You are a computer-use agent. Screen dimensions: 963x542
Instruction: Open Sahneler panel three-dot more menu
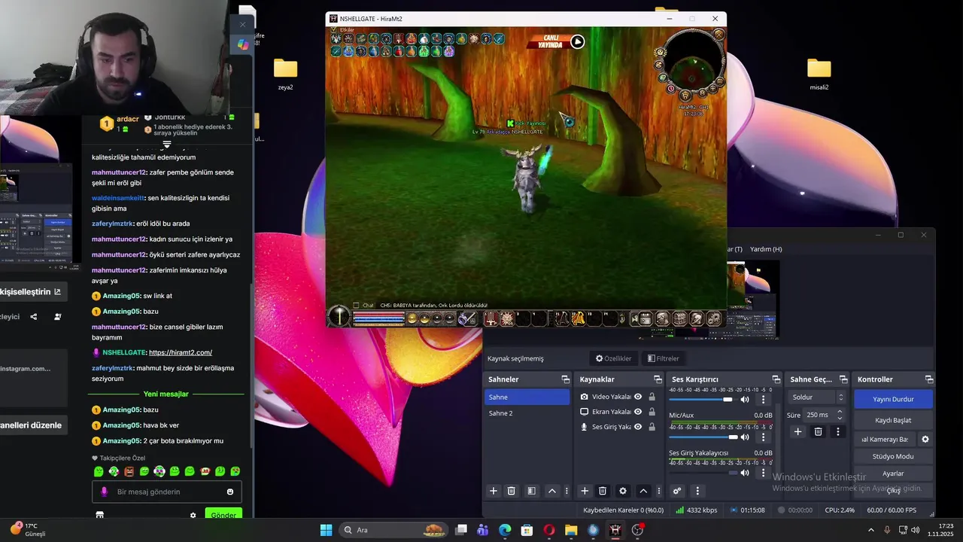pos(567,491)
